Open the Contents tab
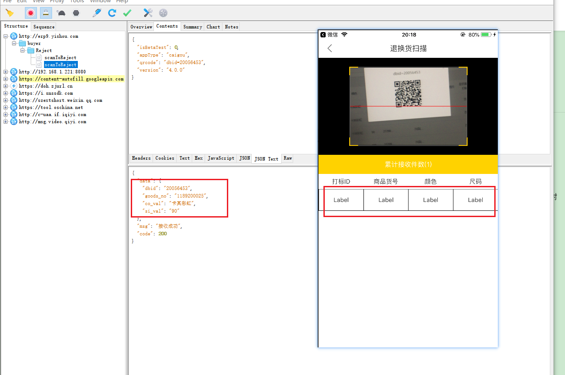Viewport: 565px width, 375px height. point(167,26)
